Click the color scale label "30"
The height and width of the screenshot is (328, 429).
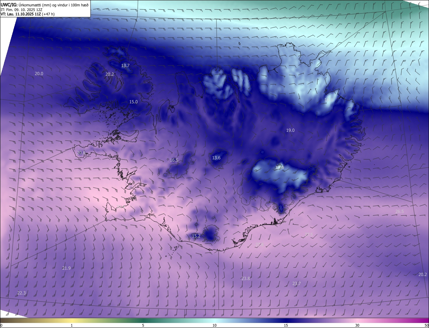click(x=357, y=325)
